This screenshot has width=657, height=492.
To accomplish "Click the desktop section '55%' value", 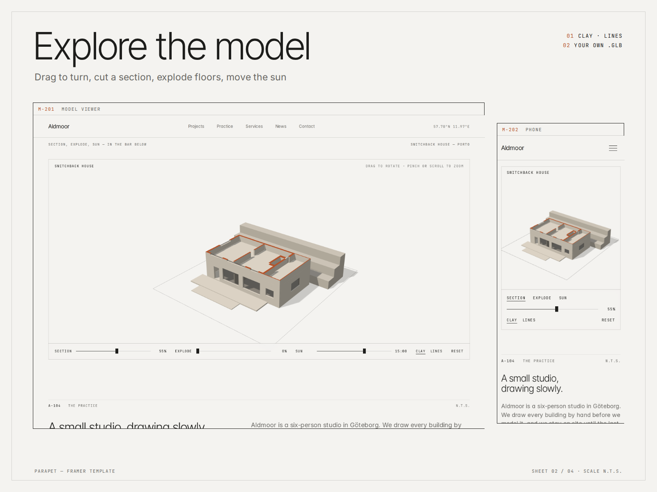I will coord(163,351).
